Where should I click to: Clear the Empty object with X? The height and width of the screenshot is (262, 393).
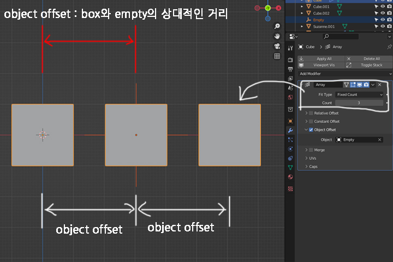click(380, 140)
